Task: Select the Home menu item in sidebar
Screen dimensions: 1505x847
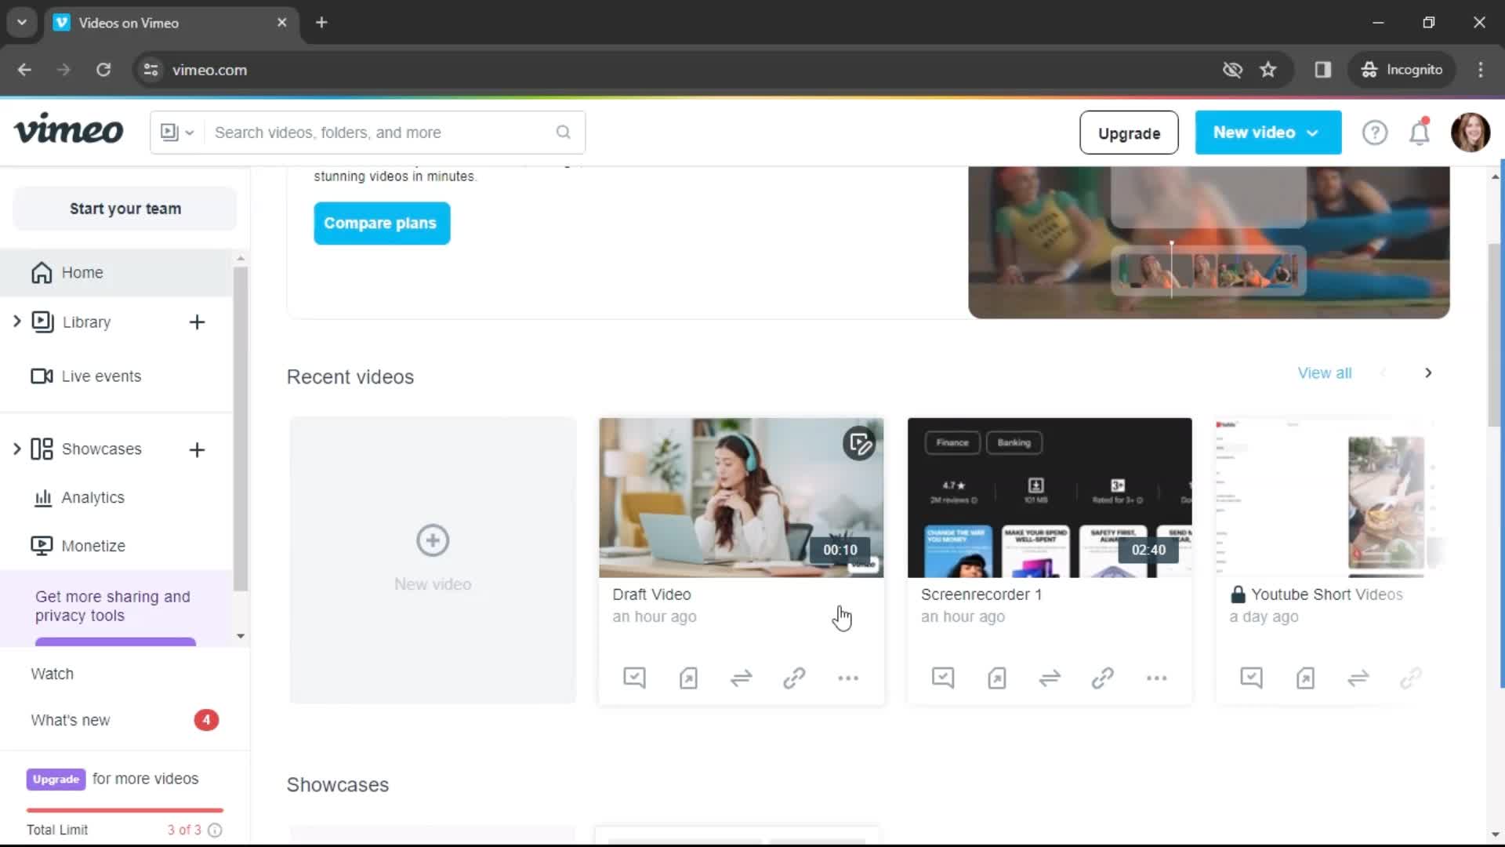Action: click(82, 272)
